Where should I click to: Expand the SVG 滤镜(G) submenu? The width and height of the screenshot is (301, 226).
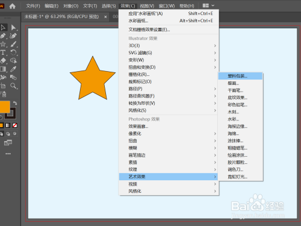click(x=169, y=53)
